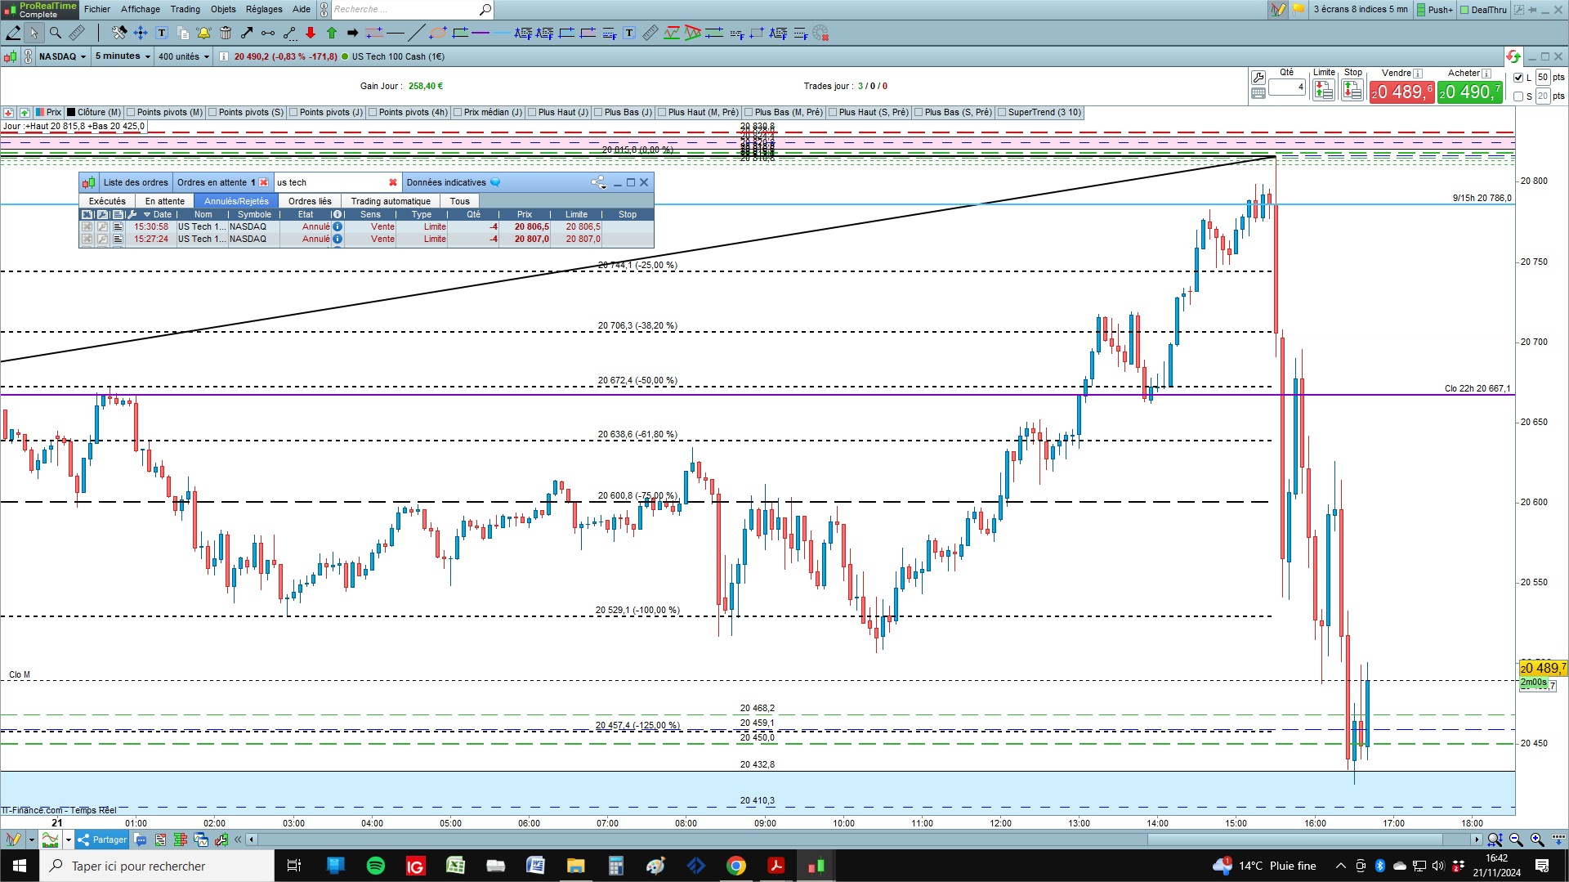Toggle Plus Haut (J) indicator checkbox
This screenshot has height=882, width=1569.
pyautogui.click(x=532, y=113)
